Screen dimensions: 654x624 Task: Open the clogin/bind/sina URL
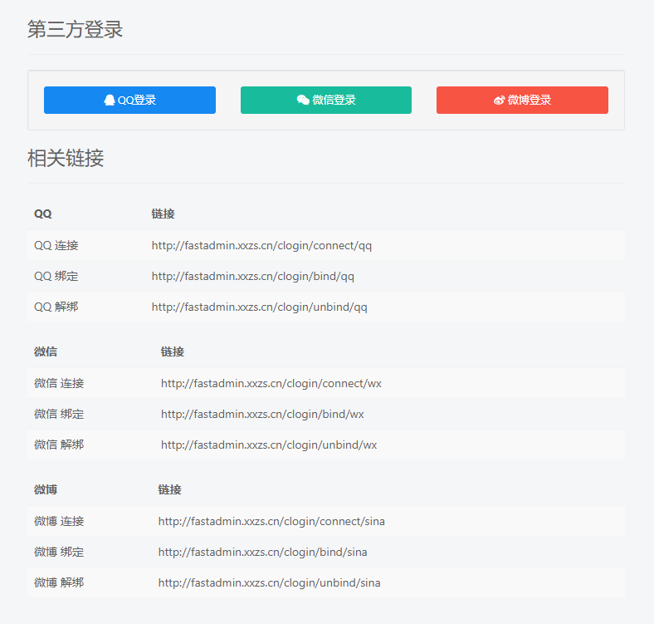click(263, 553)
